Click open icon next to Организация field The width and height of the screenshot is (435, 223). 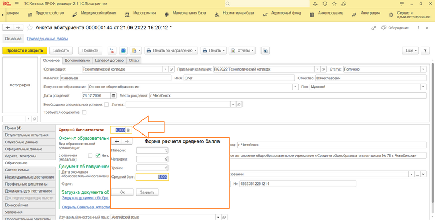click(171, 69)
